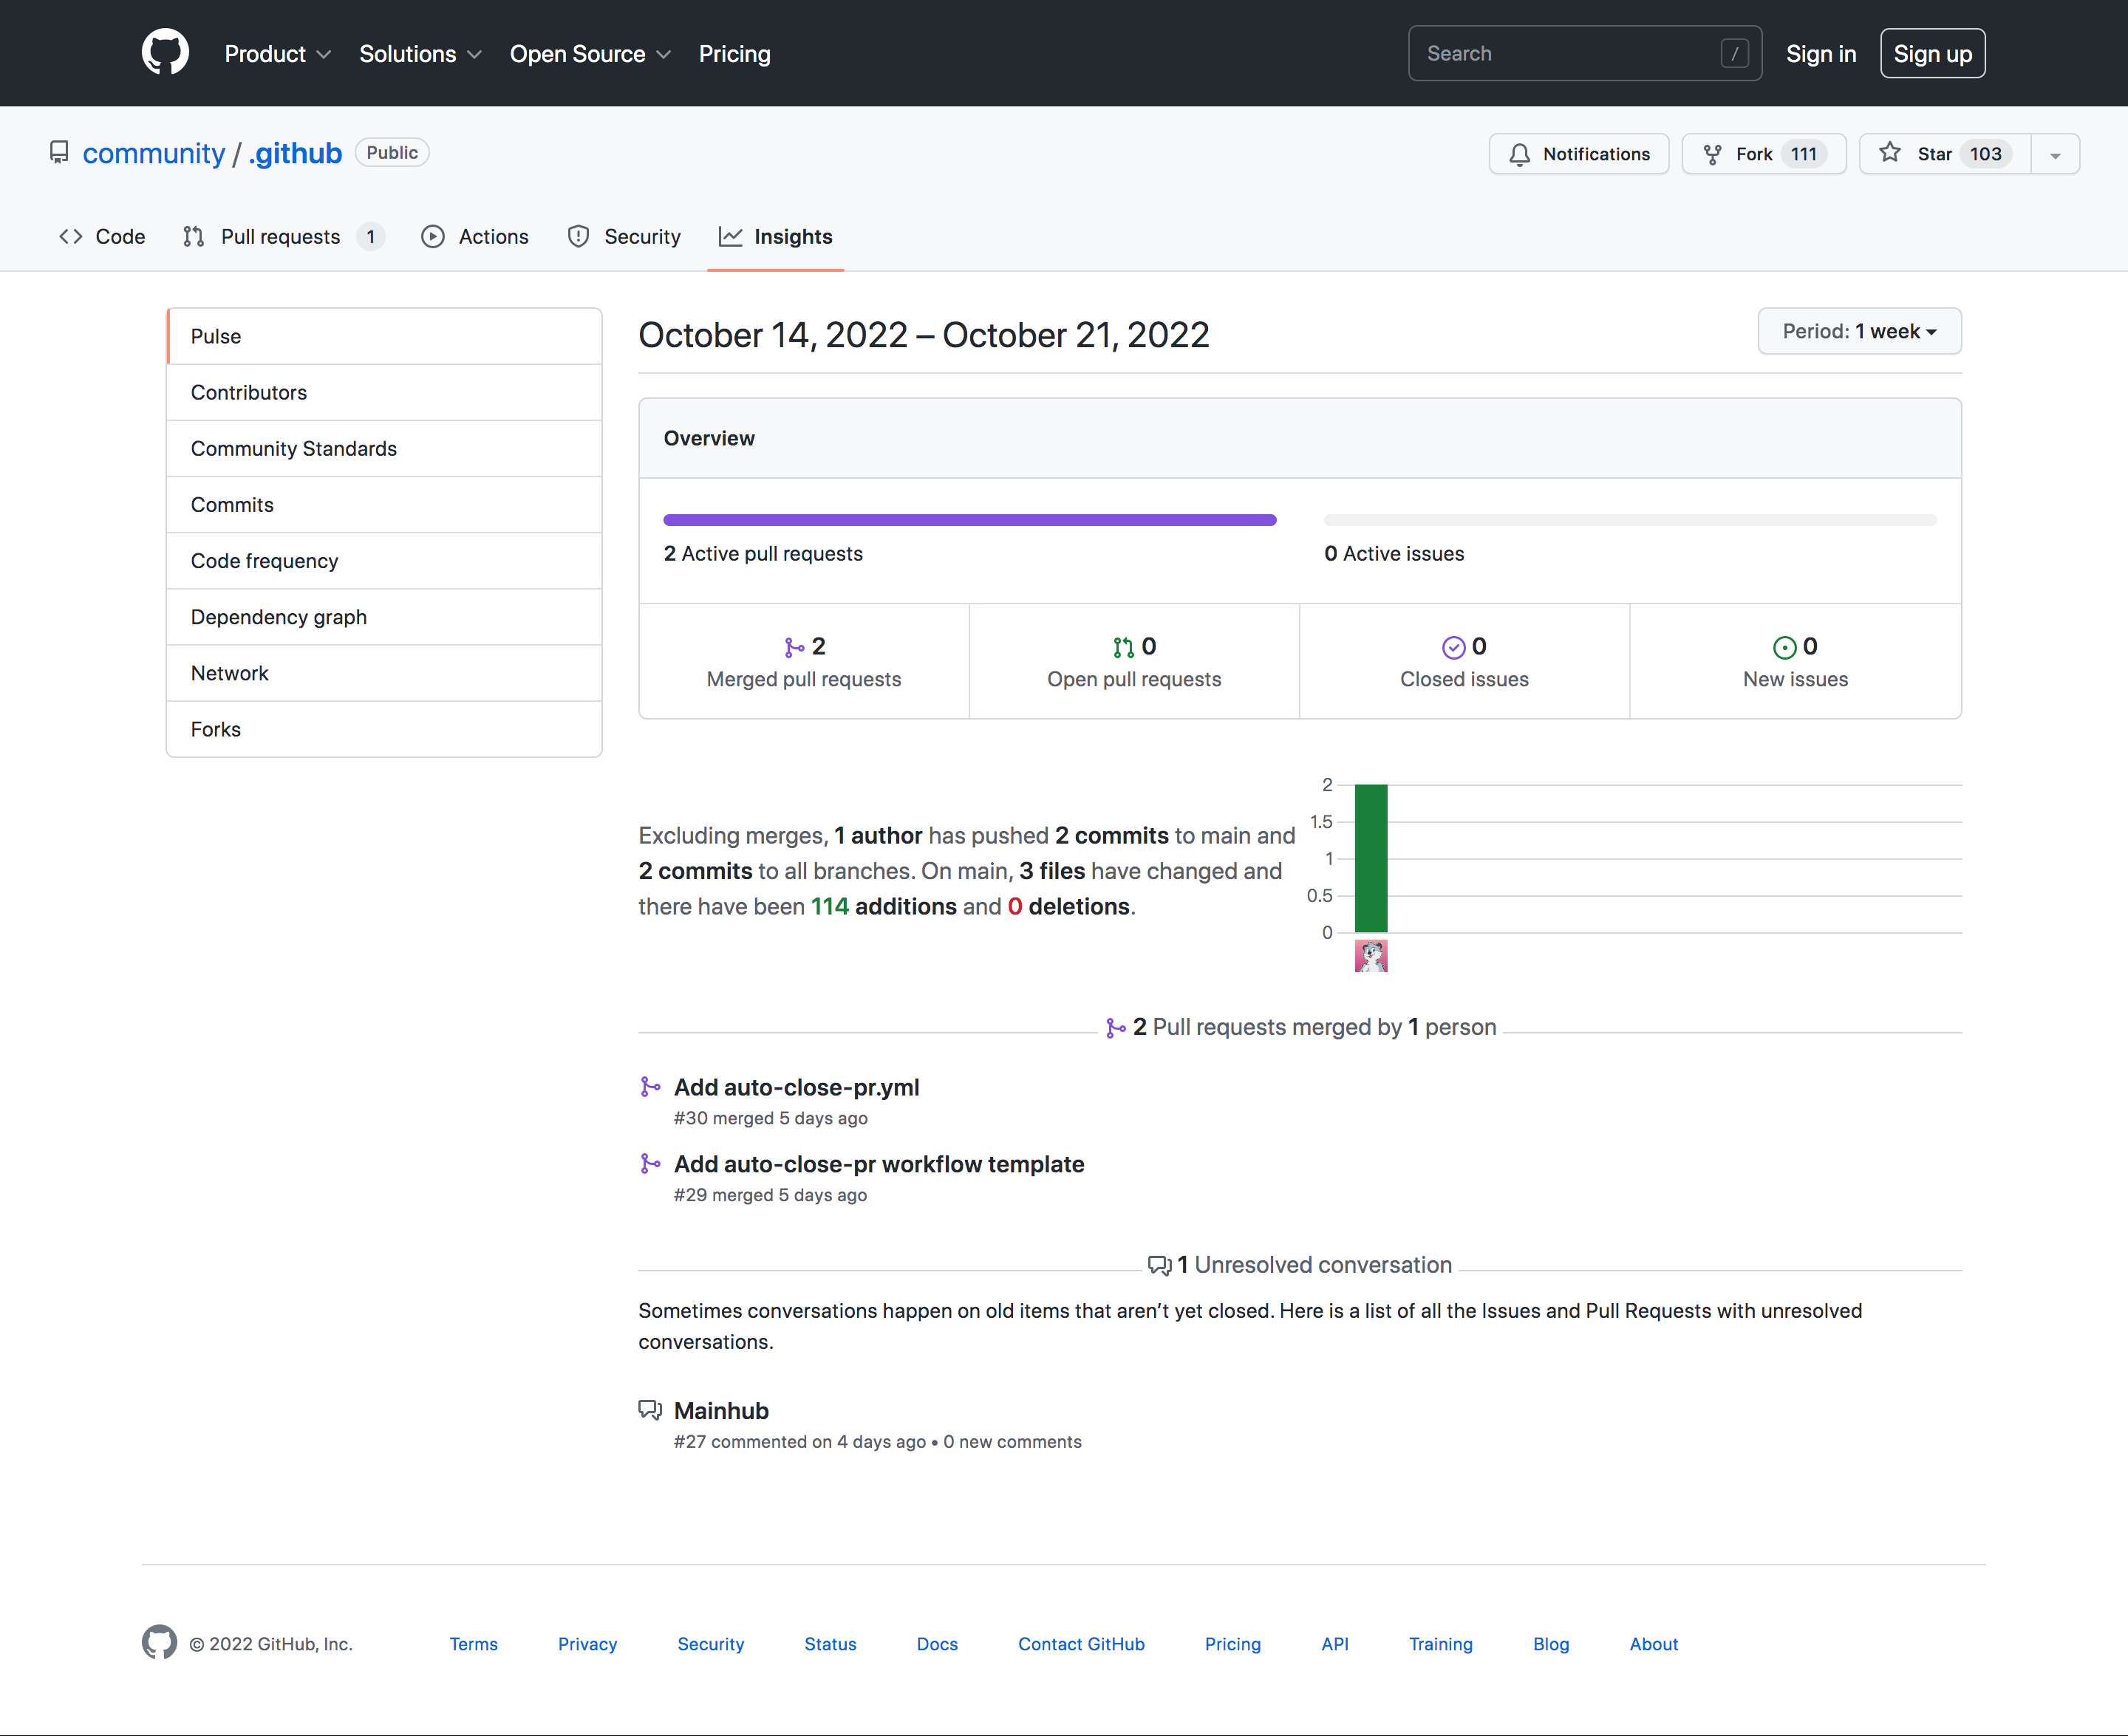Click the Sign in link
Viewport: 2128px width, 1736px height.
[x=1821, y=54]
